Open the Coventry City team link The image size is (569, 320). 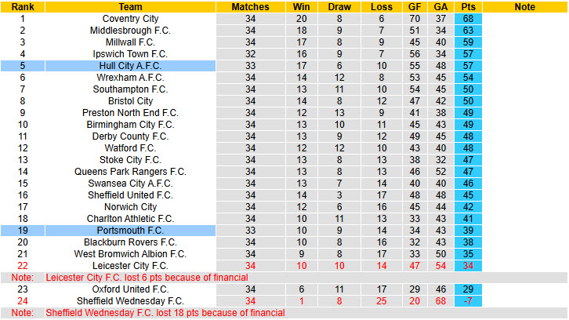point(130,18)
